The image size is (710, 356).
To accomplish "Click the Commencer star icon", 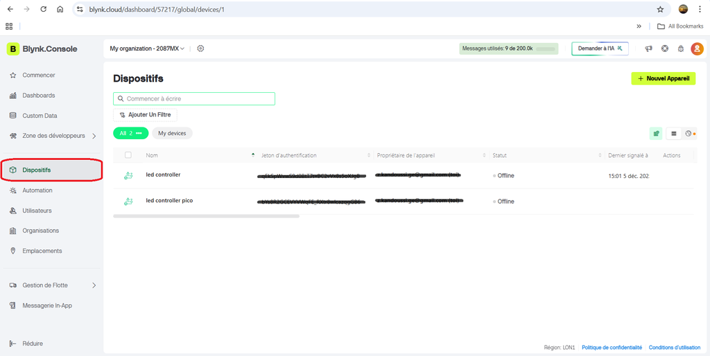I will pos(12,75).
